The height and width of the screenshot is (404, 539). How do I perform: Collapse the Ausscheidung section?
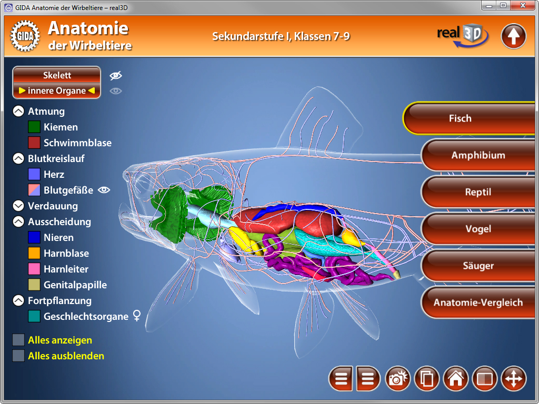pos(18,221)
